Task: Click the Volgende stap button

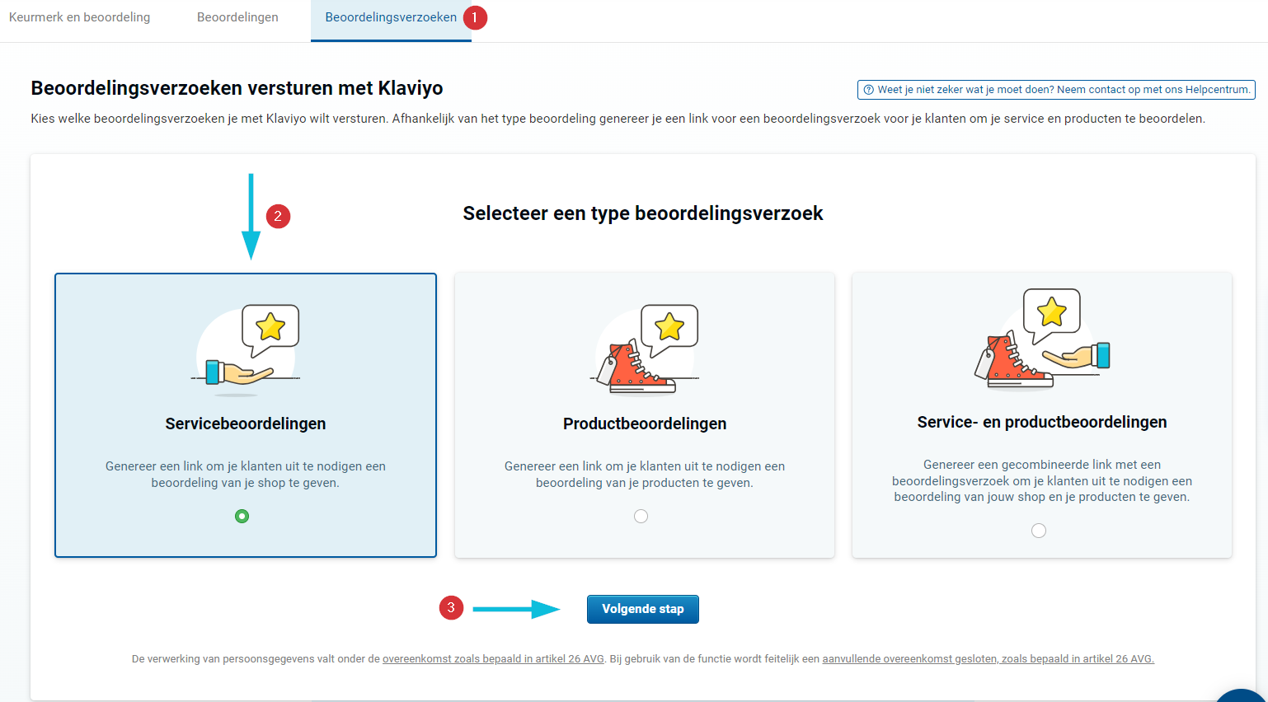Action: tap(643, 609)
